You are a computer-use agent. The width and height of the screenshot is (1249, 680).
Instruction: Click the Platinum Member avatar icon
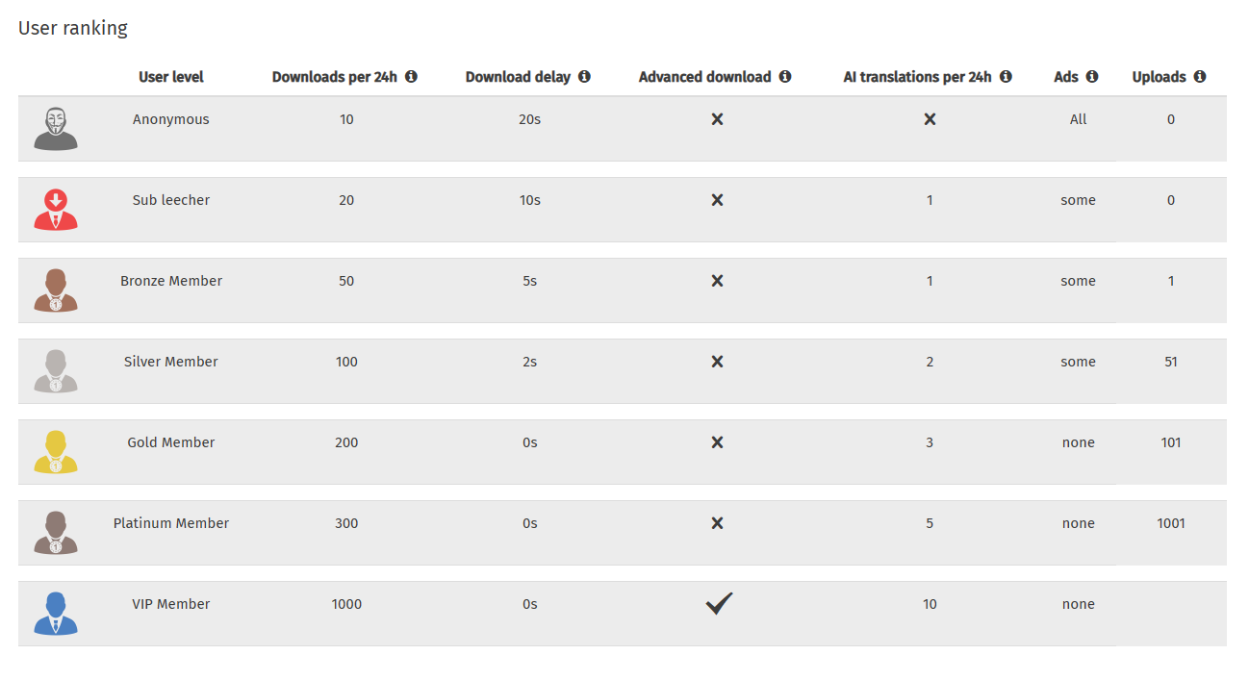(x=56, y=533)
